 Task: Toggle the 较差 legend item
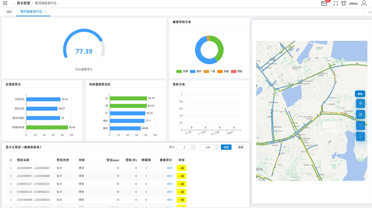(x=223, y=71)
